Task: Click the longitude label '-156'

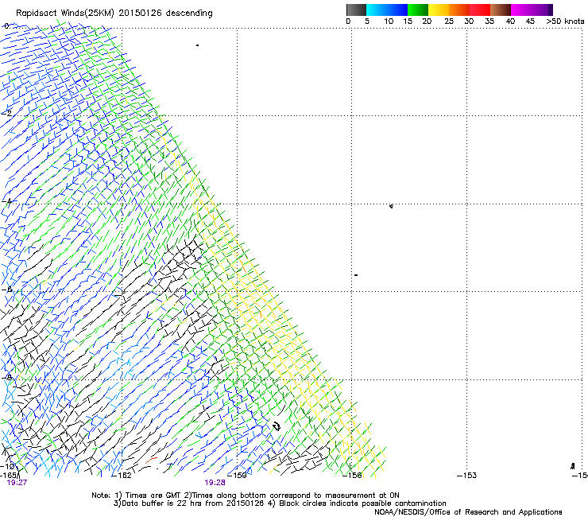Action: pyautogui.click(x=352, y=476)
